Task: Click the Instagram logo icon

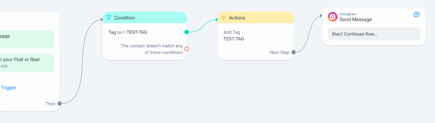Action: [332, 17]
